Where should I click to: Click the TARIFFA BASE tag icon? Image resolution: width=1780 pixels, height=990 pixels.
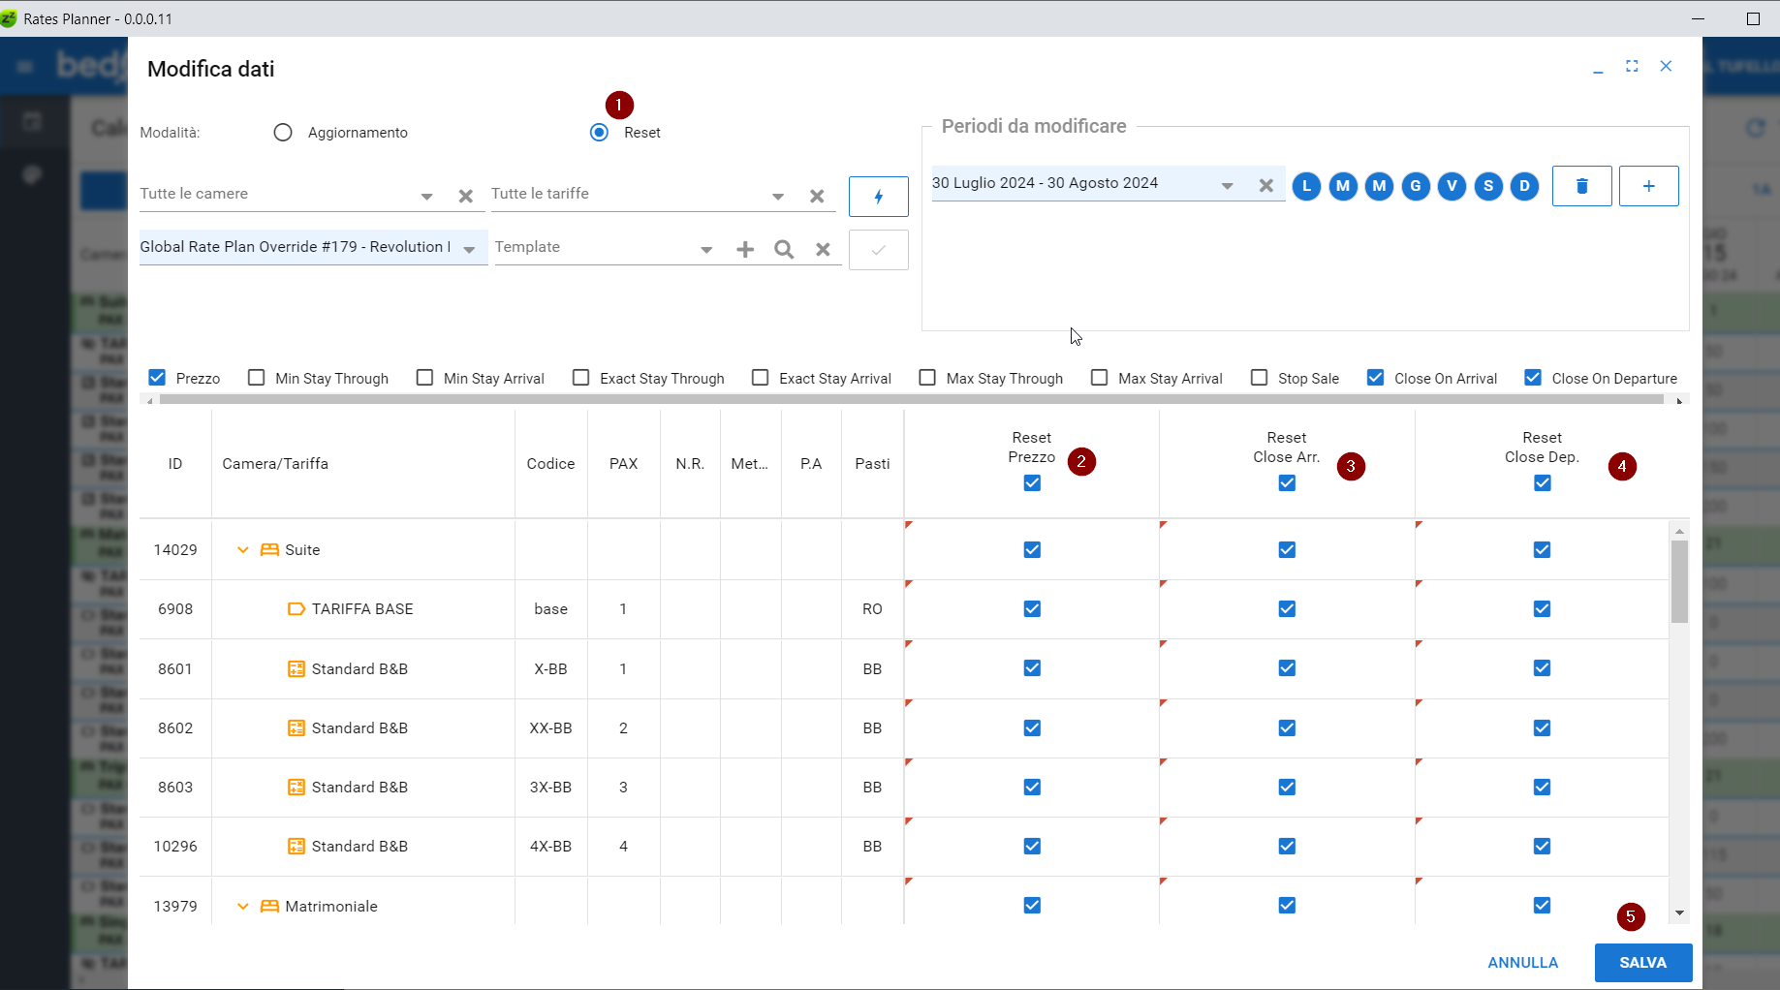coord(297,609)
